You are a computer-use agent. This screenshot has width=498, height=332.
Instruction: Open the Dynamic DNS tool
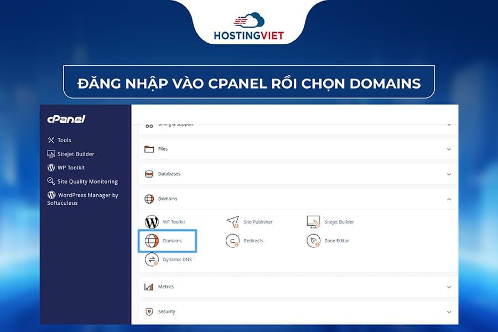[x=151, y=259]
